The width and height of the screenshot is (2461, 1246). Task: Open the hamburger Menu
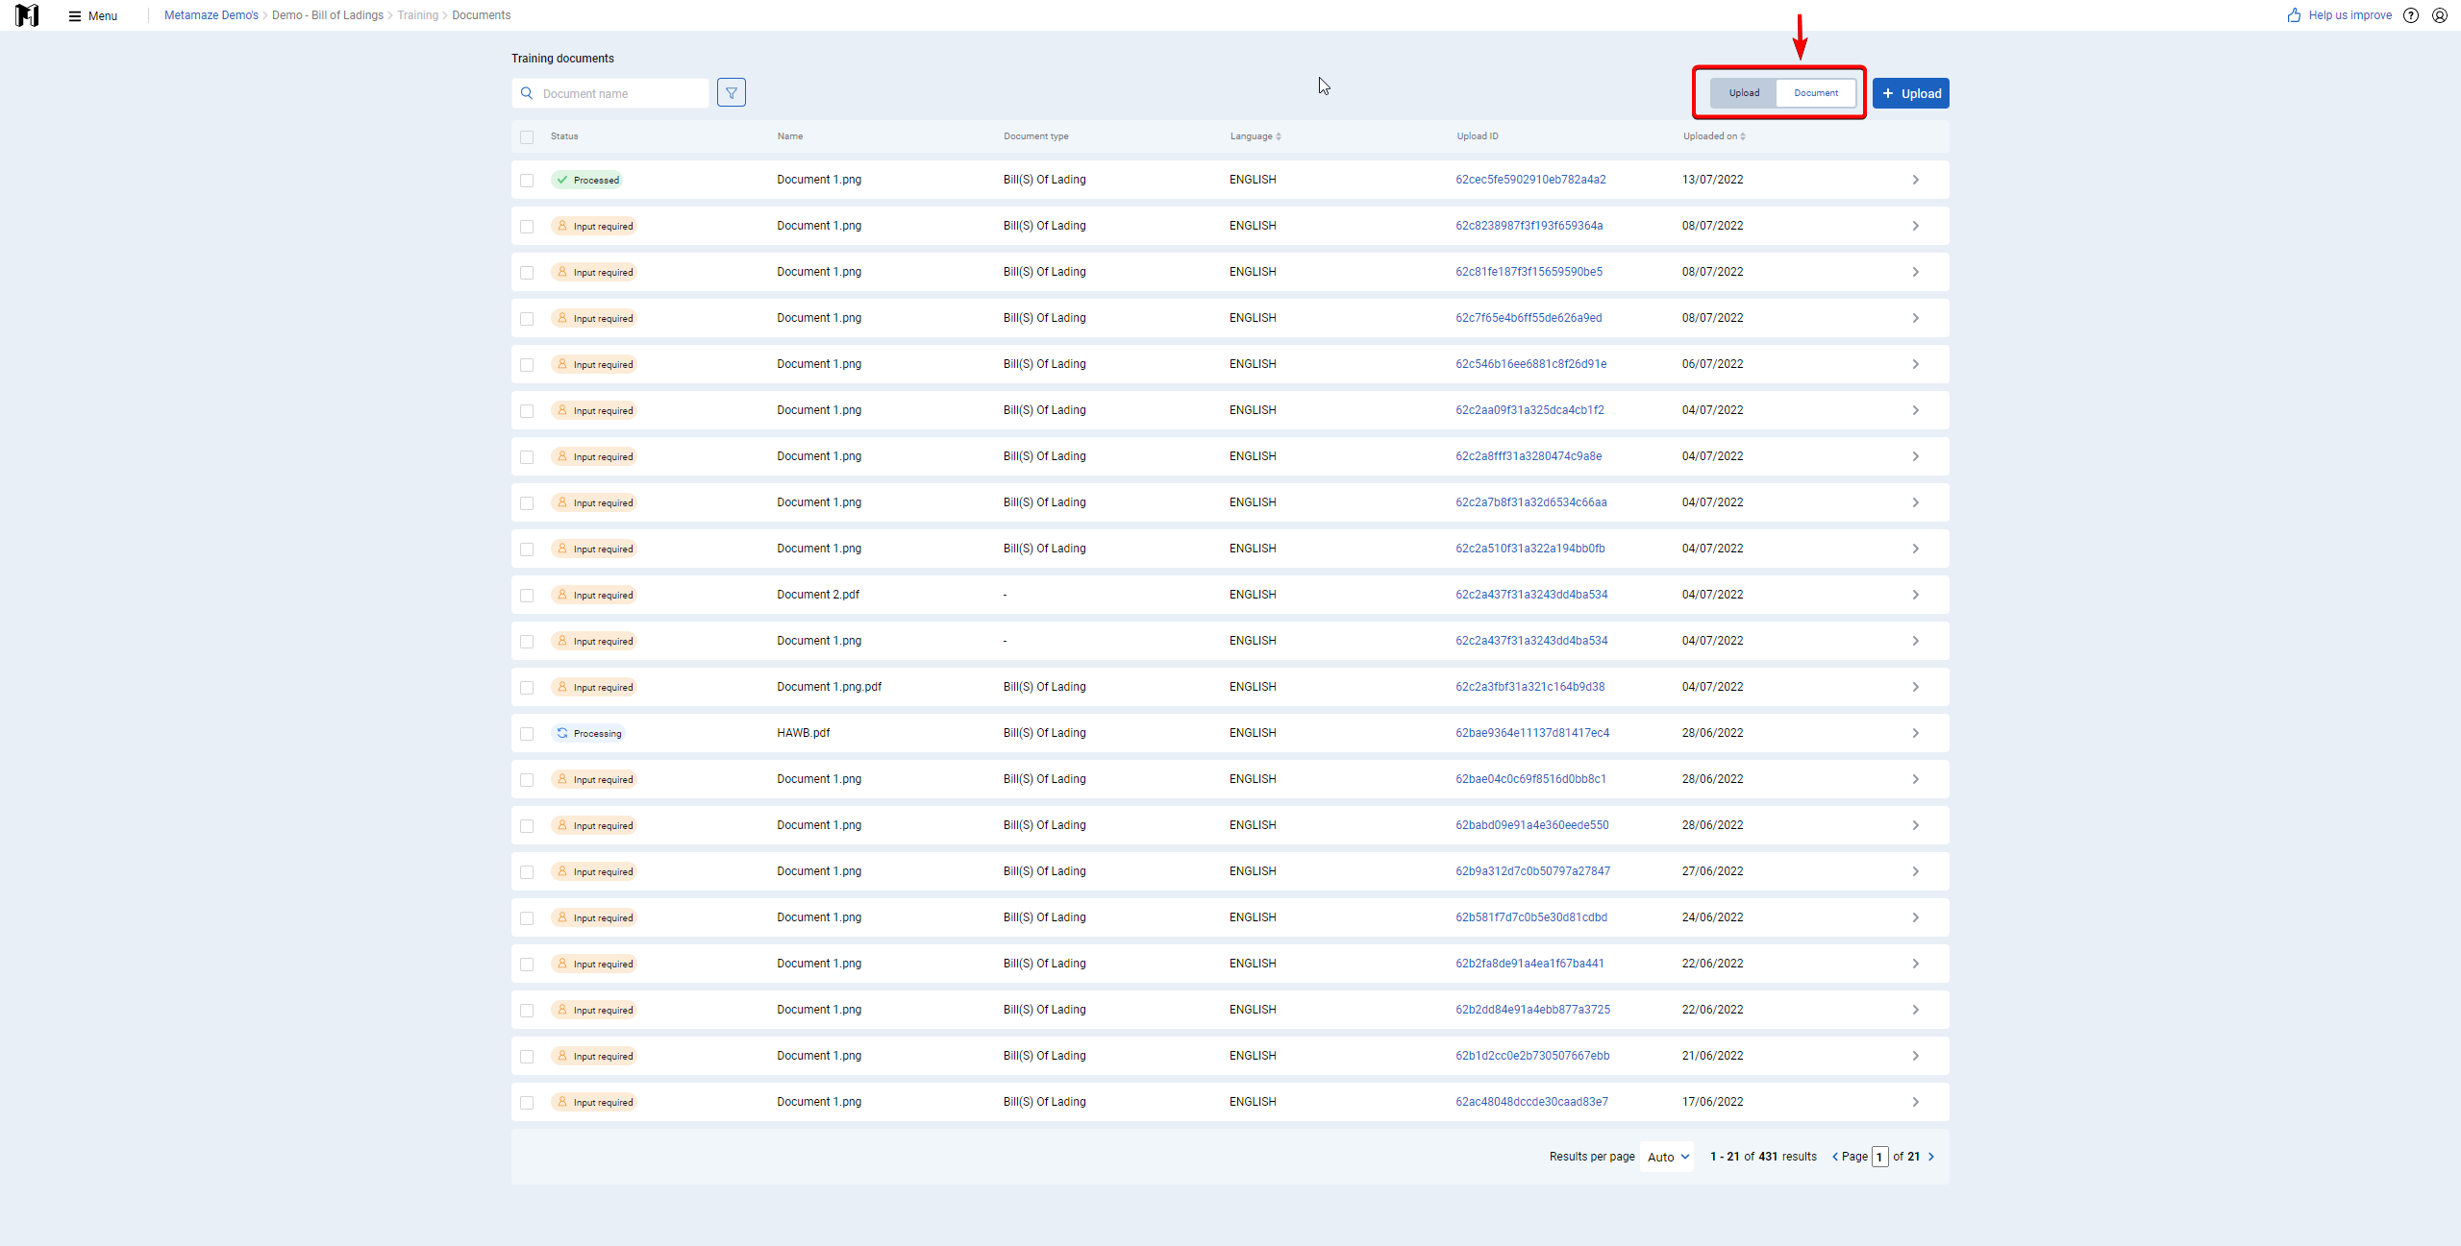[x=93, y=15]
